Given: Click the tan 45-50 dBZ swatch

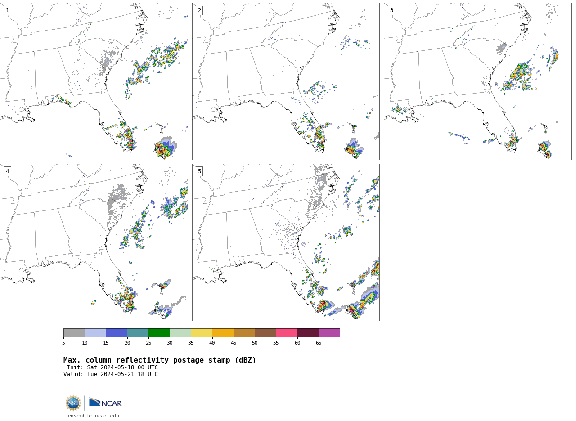Looking at the screenshot, I should (244, 333).
